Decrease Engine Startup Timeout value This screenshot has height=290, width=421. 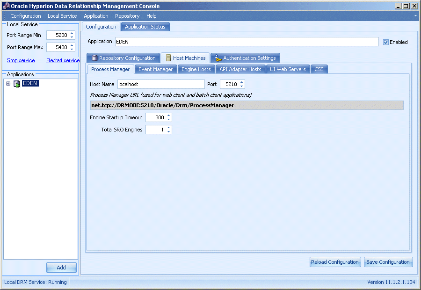click(168, 119)
